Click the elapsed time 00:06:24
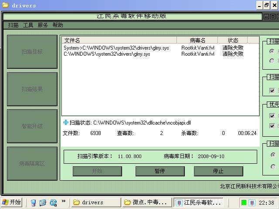Image resolution: width=279 pixels, height=209 pixels. click(x=247, y=133)
